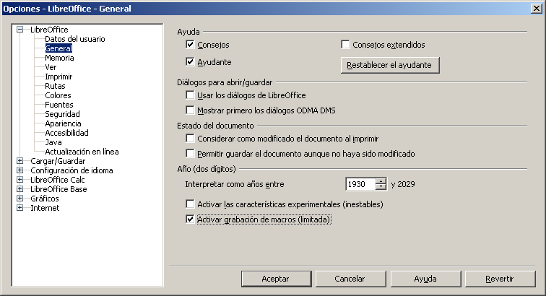
Task: Select Configuración de idioma label
Action: (x=71, y=170)
